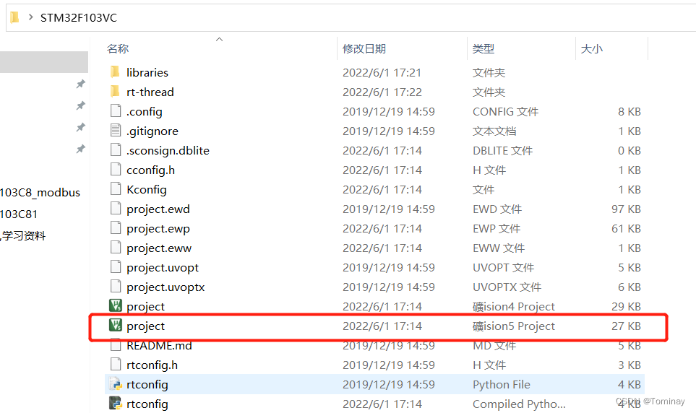Select the project.eww file name

(159, 248)
